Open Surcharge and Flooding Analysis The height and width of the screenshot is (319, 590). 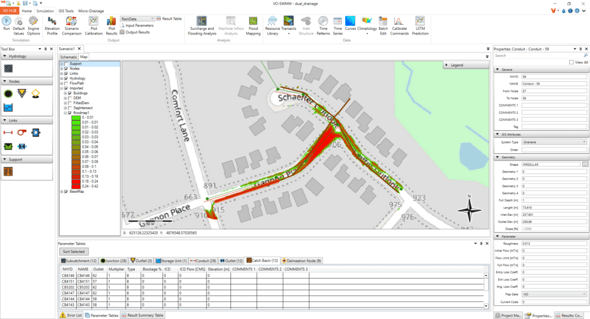(x=202, y=25)
